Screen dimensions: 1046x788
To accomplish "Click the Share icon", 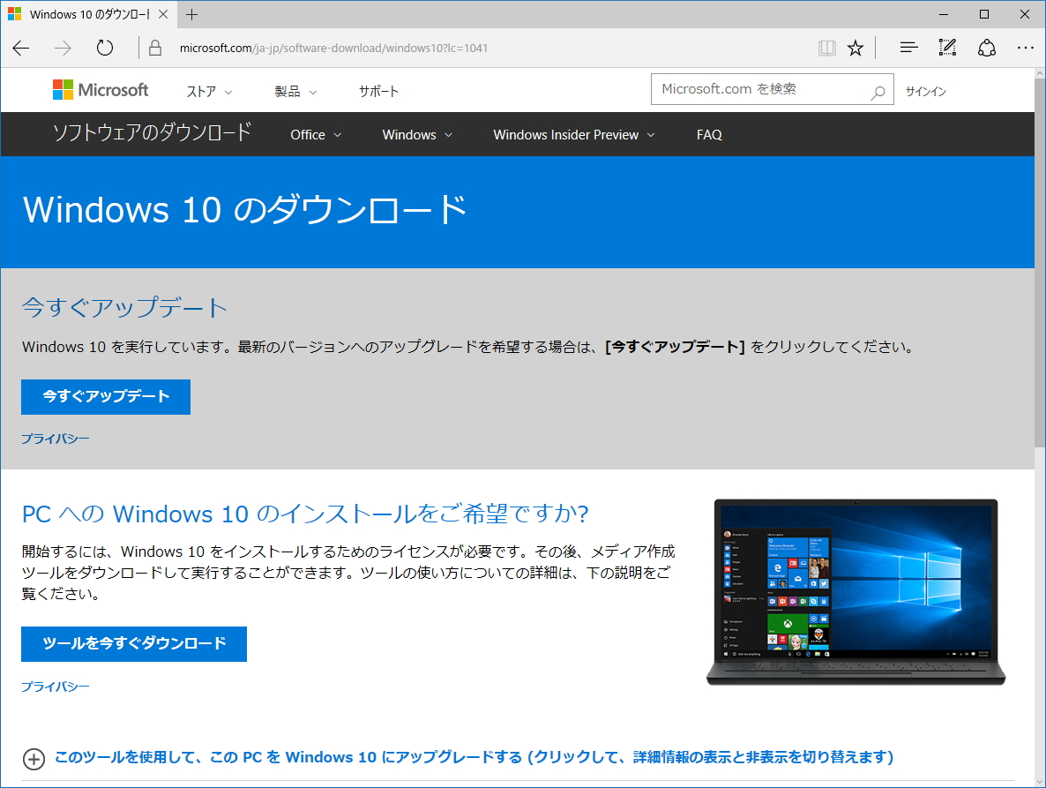I will click(x=986, y=48).
